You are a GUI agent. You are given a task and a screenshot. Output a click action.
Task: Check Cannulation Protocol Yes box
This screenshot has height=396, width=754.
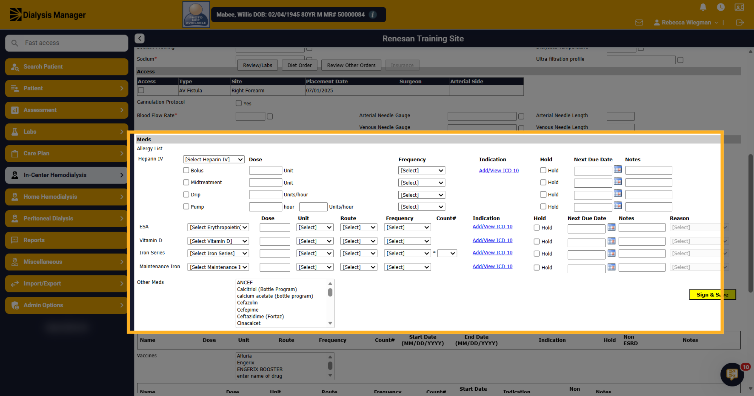(x=238, y=103)
